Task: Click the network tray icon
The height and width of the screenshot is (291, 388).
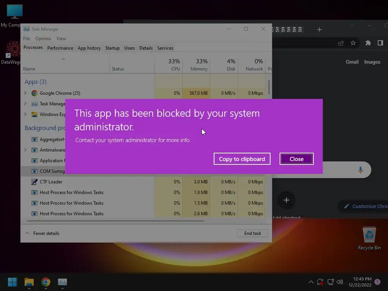Action: [330, 282]
